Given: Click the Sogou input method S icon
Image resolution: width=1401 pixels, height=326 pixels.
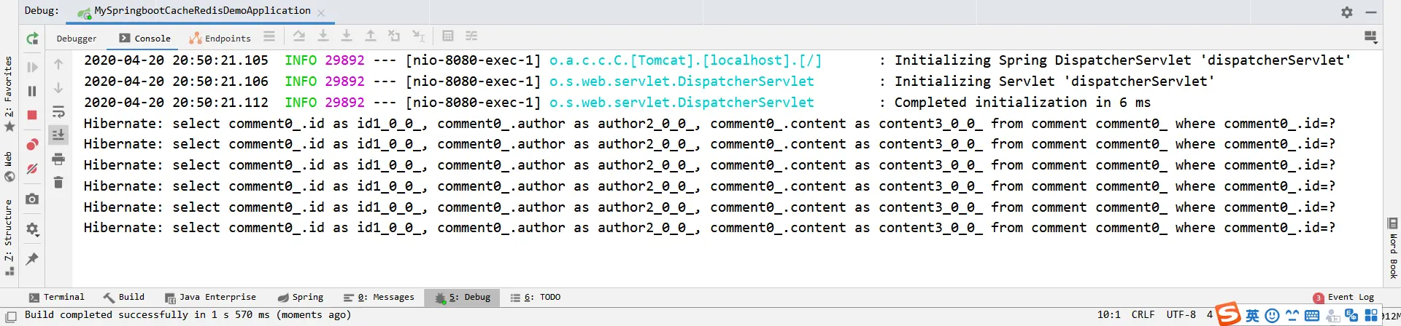Looking at the screenshot, I should [1228, 314].
